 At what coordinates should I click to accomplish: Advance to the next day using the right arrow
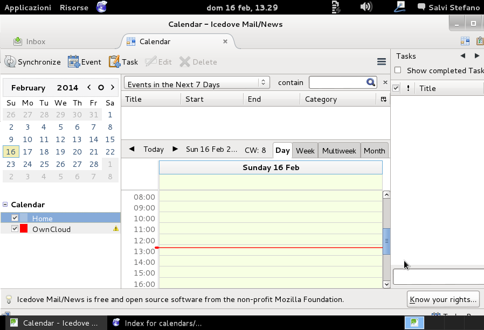click(x=175, y=149)
